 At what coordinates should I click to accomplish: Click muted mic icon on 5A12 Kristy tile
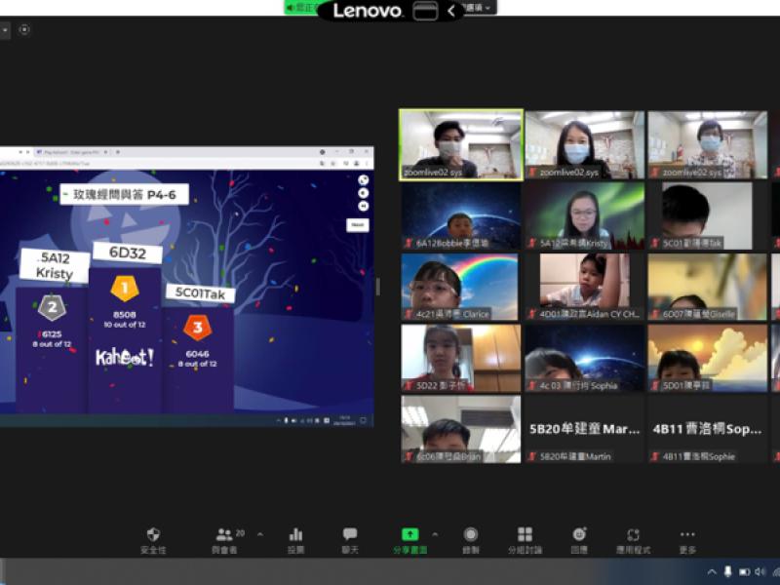coord(532,243)
